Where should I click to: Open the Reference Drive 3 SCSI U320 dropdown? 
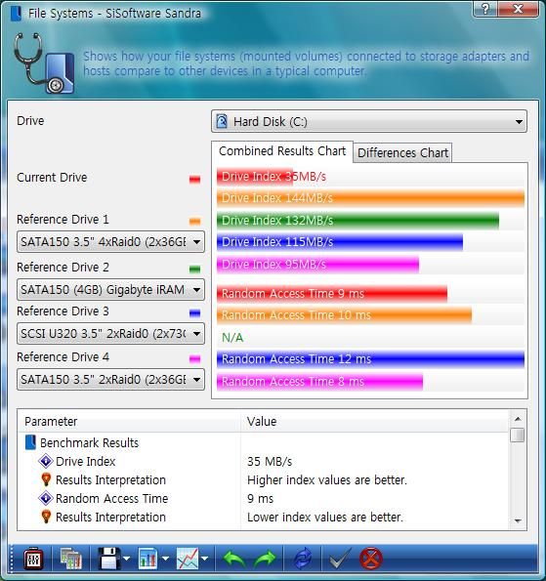pyautogui.click(x=110, y=334)
